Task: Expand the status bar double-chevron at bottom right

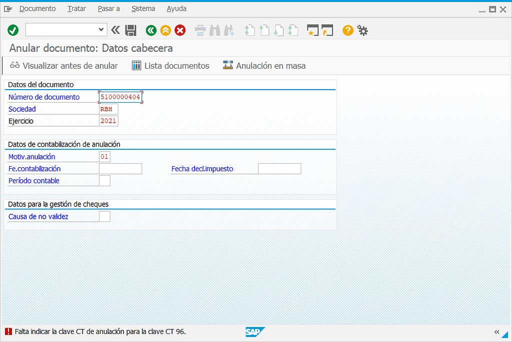Action: 496,331
